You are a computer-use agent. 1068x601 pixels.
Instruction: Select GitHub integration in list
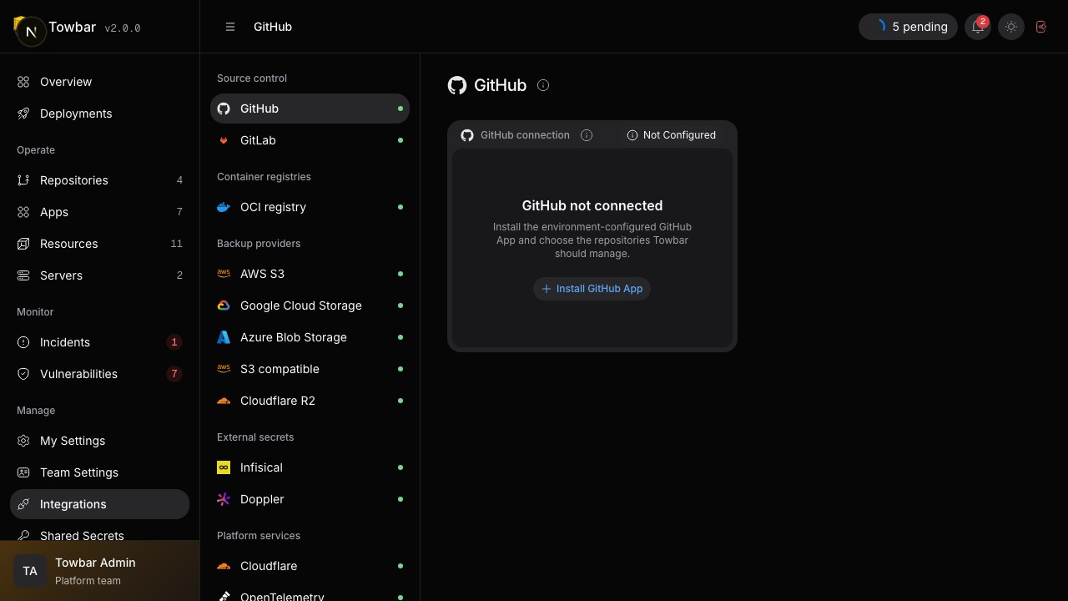310,109
